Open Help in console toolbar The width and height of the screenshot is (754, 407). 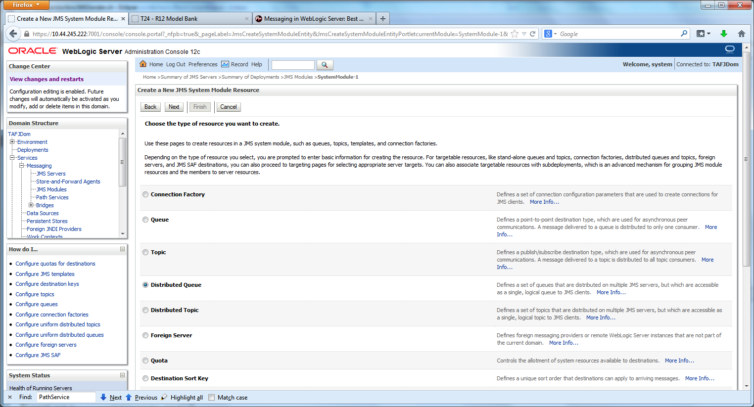(257, 64)
